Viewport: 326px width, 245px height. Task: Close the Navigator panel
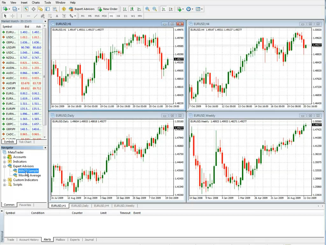coord(45,148)
